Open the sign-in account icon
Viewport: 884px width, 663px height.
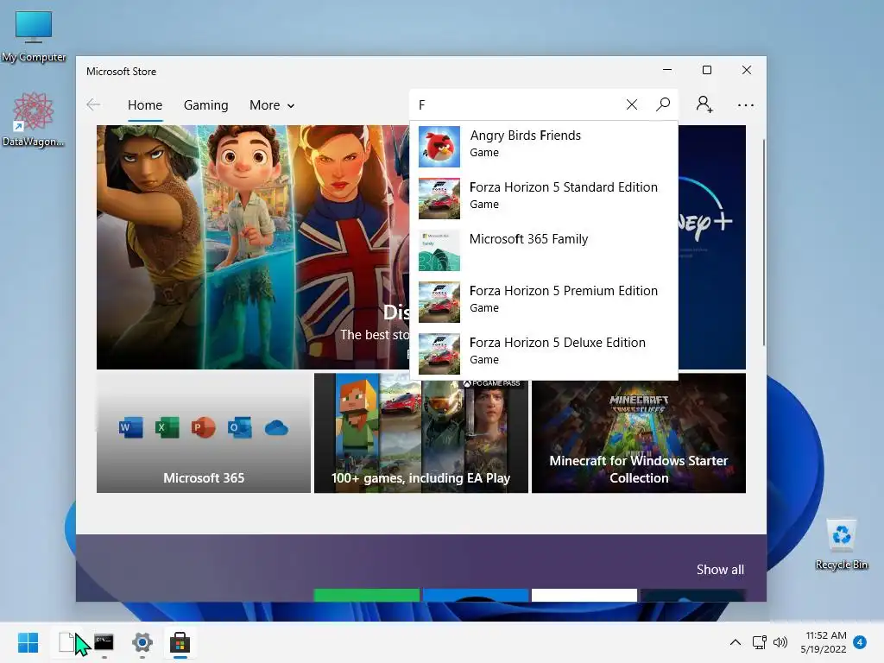click(704, 104)
